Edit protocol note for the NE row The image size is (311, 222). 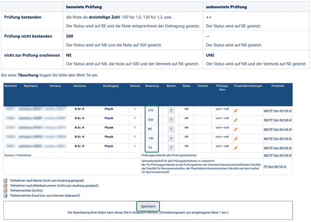tap(235, 129)
